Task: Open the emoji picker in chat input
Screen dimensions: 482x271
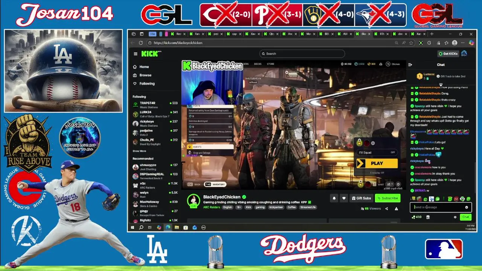Action: tap(467, 207)
